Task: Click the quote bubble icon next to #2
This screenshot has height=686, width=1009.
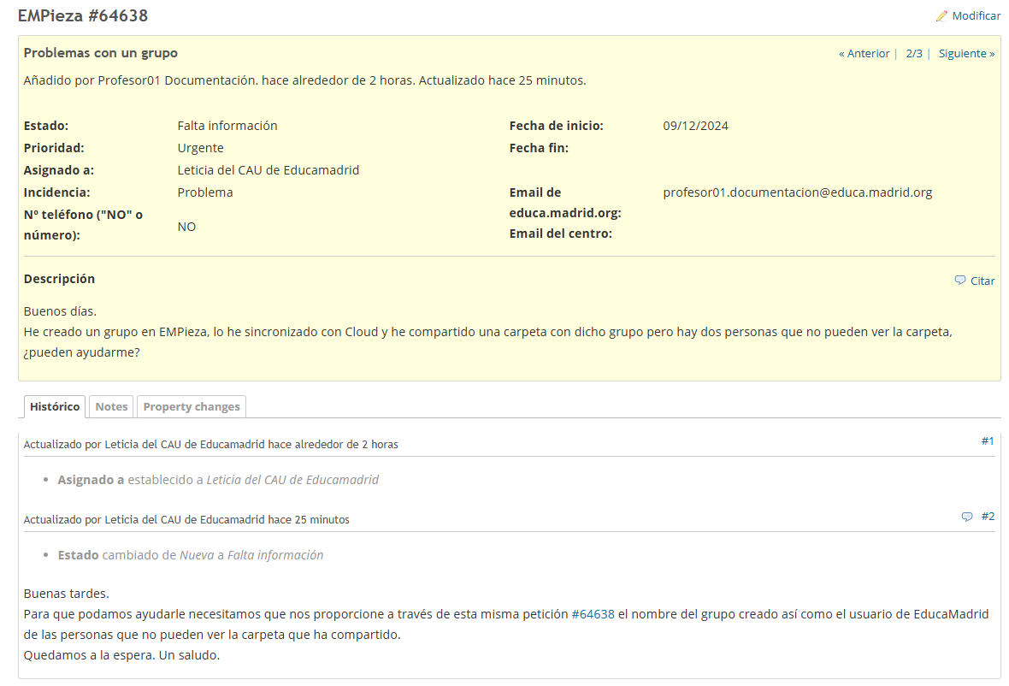Action: point(967,517)
